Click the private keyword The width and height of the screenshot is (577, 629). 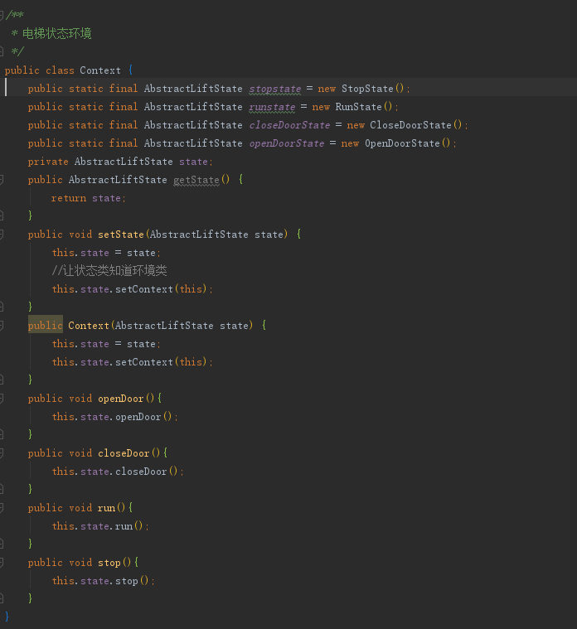(x=48, y=162)
